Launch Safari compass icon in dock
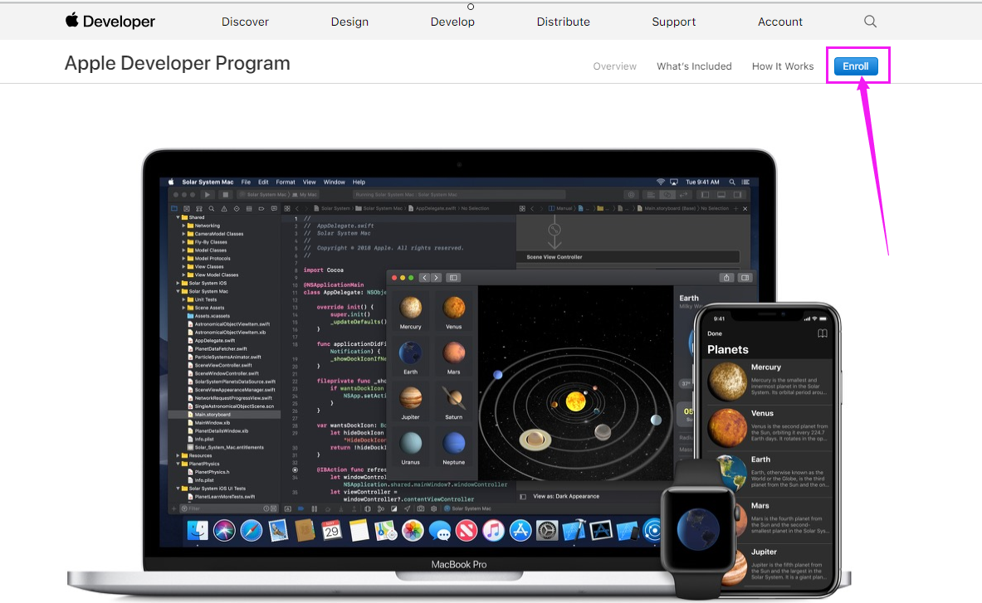Viewport: 982px width, 603px height. click(x=252, y=531)
